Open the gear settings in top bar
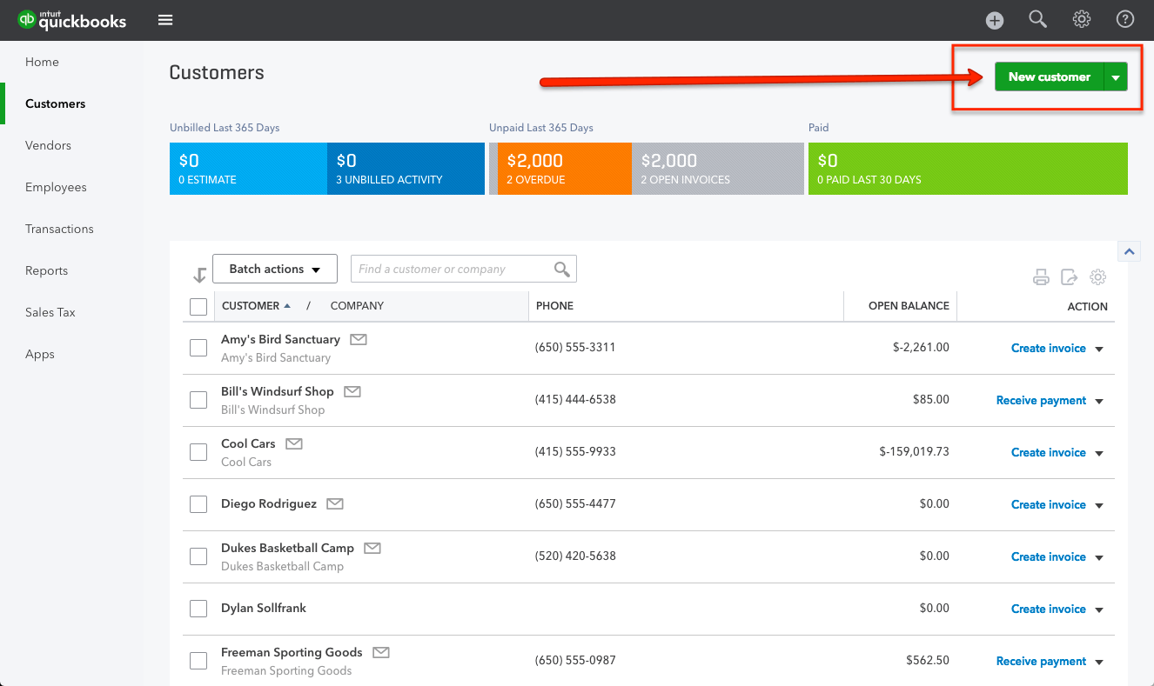This screenshot has width=1154, height=686. pyautogui.click(x=1082, y=19)
